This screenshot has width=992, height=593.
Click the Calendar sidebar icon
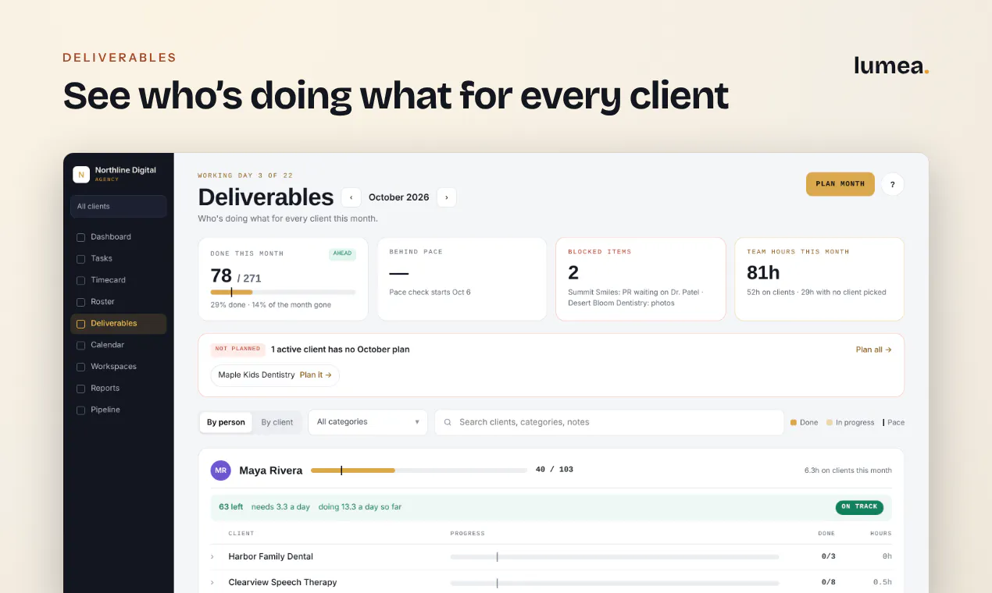pos(80,345)
